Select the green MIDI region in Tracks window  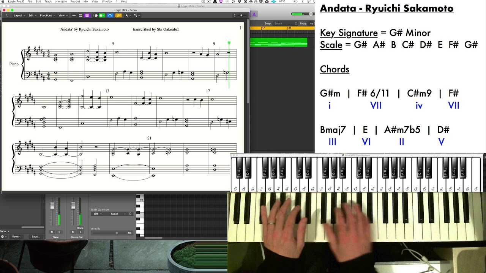278,42
